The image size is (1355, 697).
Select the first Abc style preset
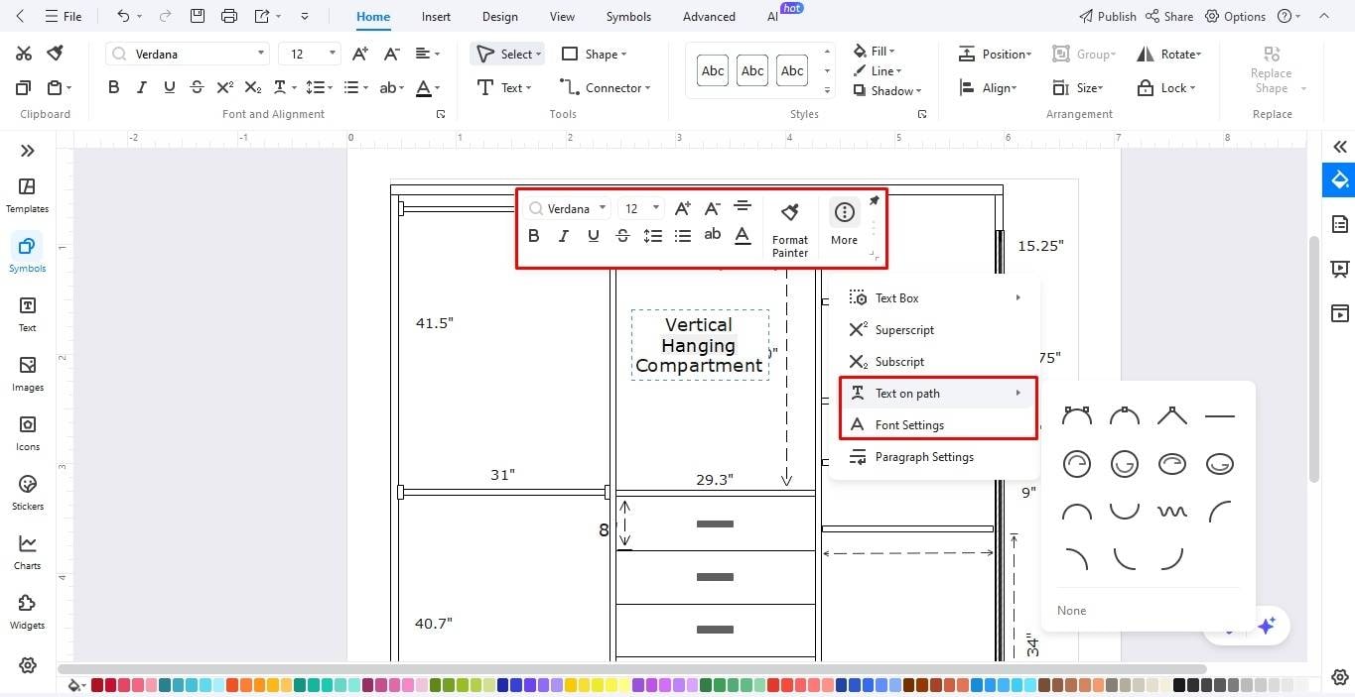pos(713,70)
